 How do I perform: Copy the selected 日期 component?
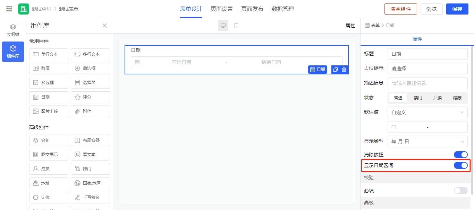pos(336,70)
